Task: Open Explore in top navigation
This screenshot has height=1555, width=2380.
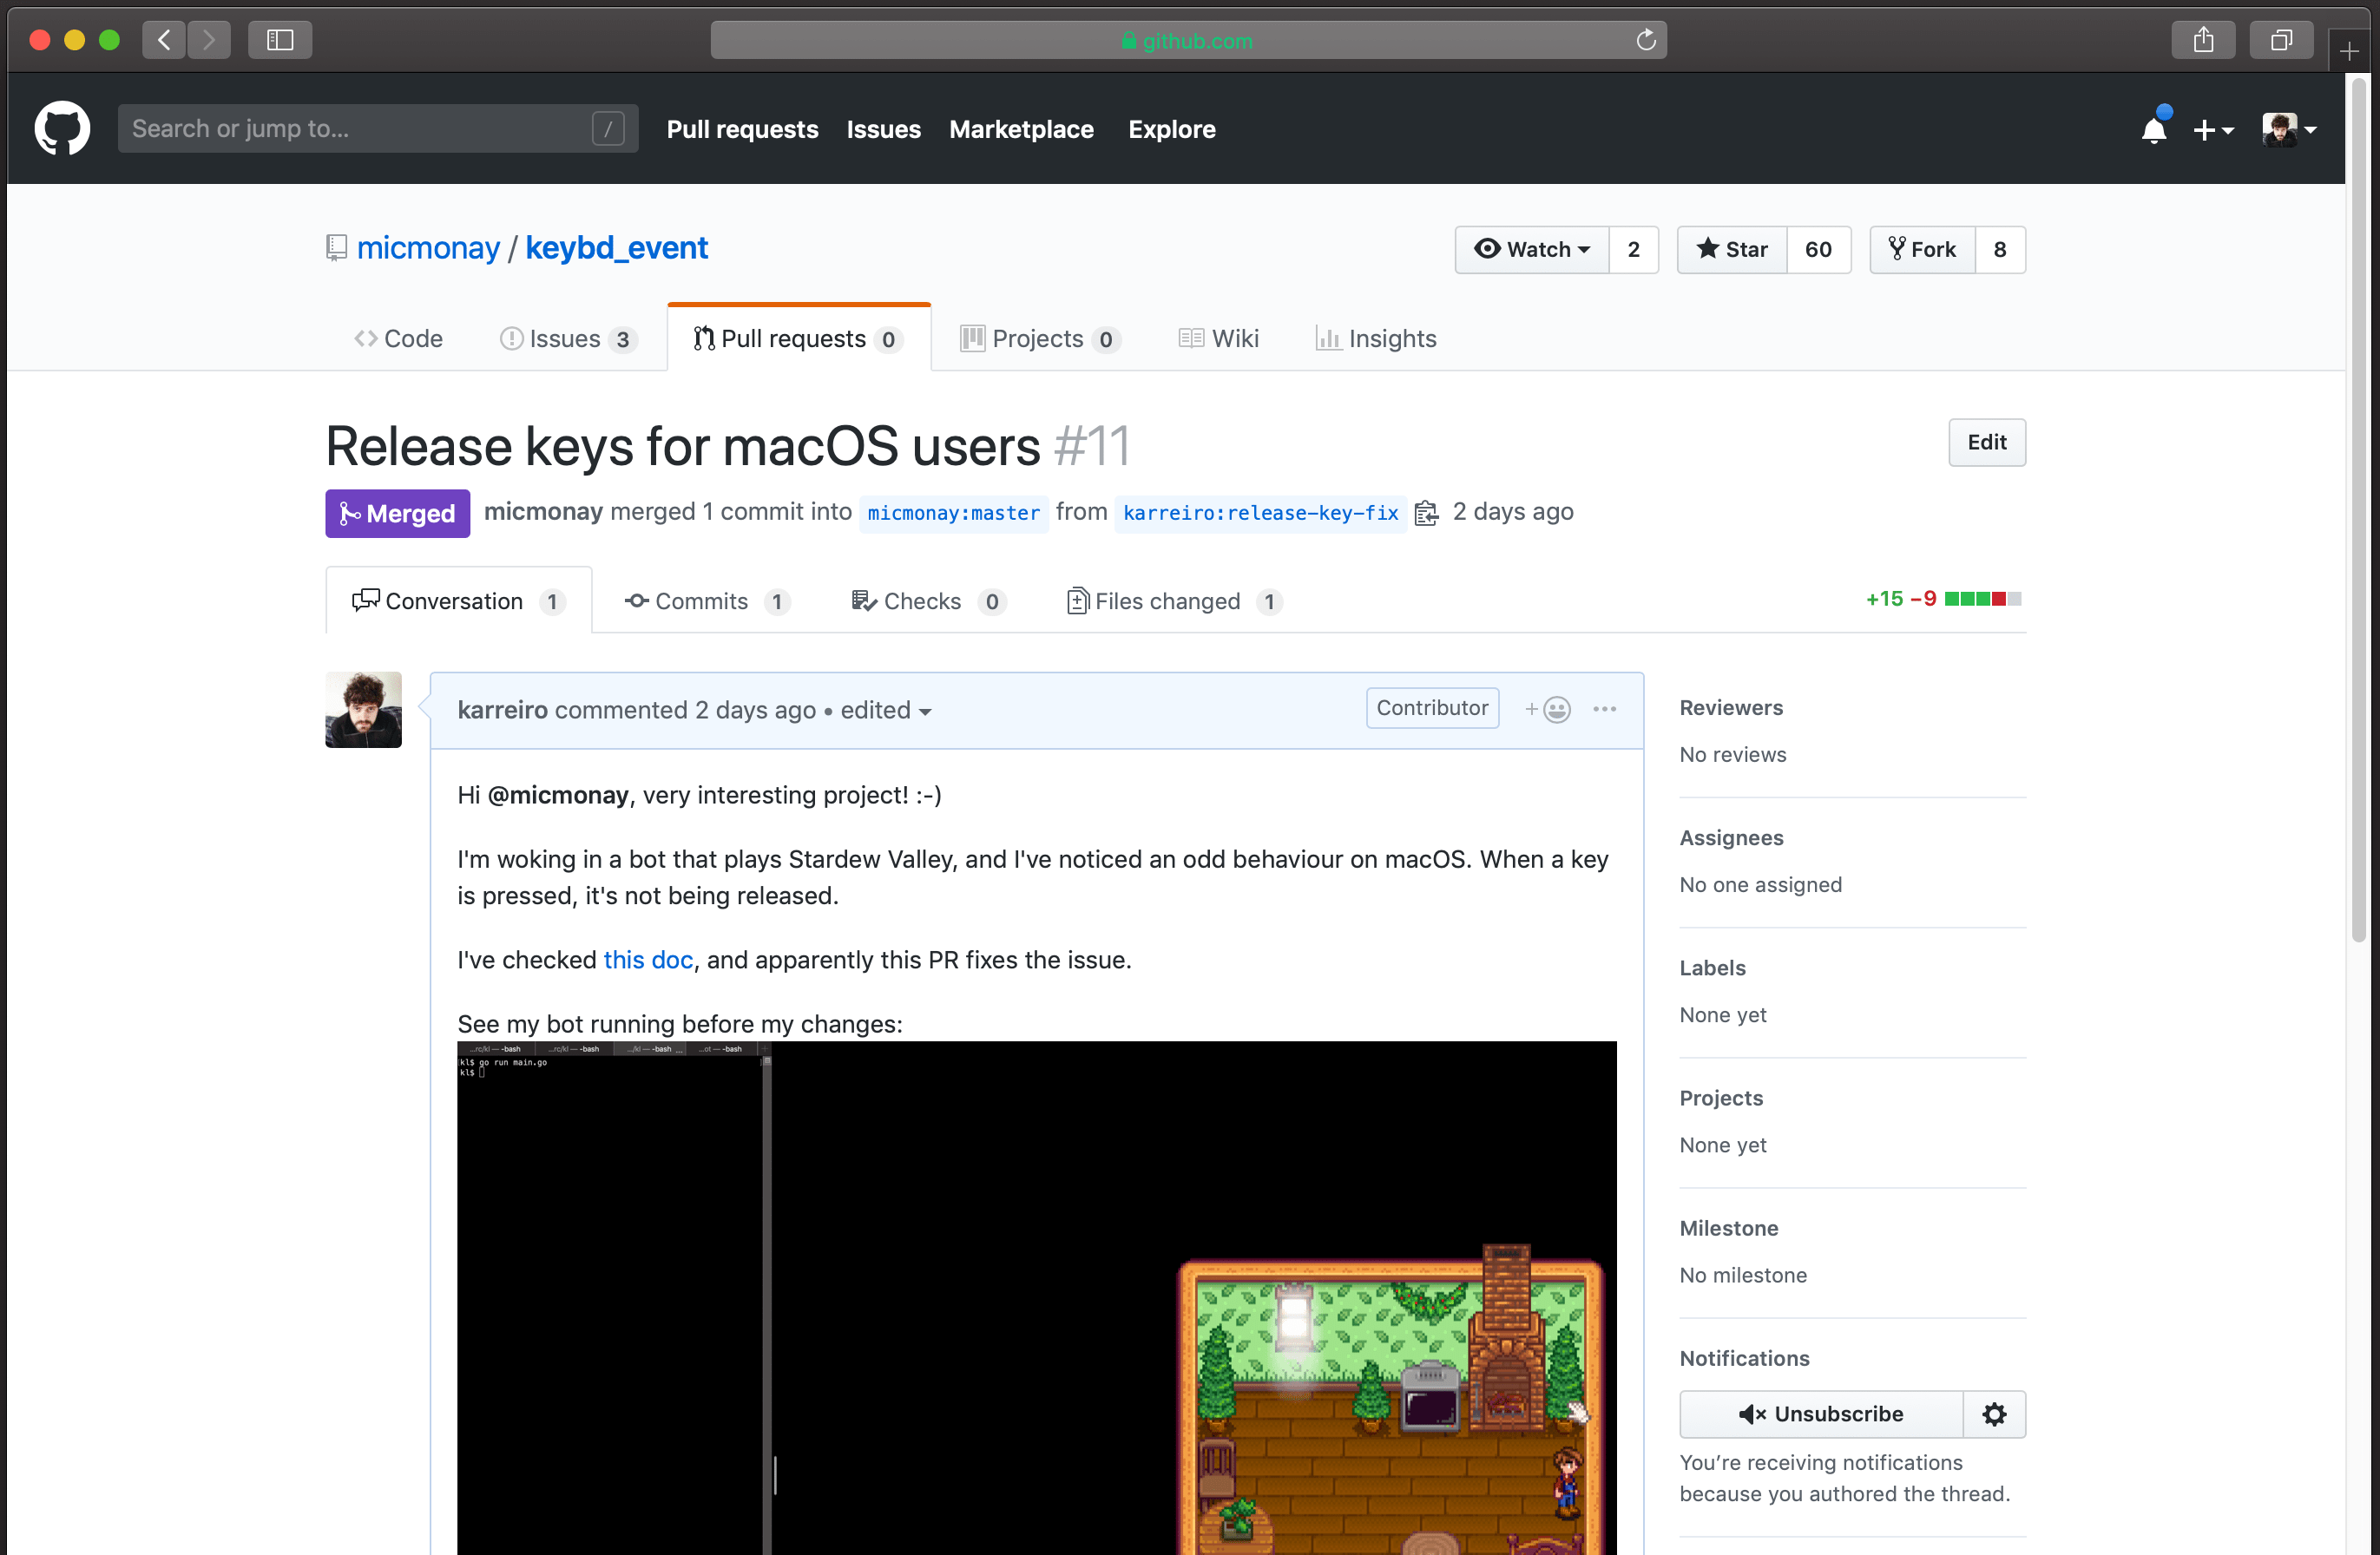Action: coord(1171,129)
